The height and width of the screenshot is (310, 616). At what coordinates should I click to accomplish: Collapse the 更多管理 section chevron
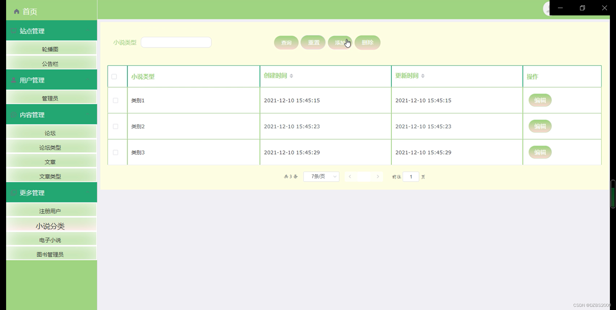(87, 192)
